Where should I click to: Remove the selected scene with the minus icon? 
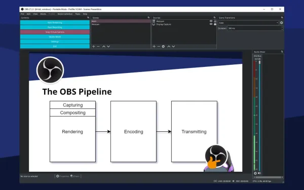98,46
